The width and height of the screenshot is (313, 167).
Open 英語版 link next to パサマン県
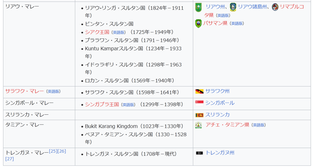(237, 24)
